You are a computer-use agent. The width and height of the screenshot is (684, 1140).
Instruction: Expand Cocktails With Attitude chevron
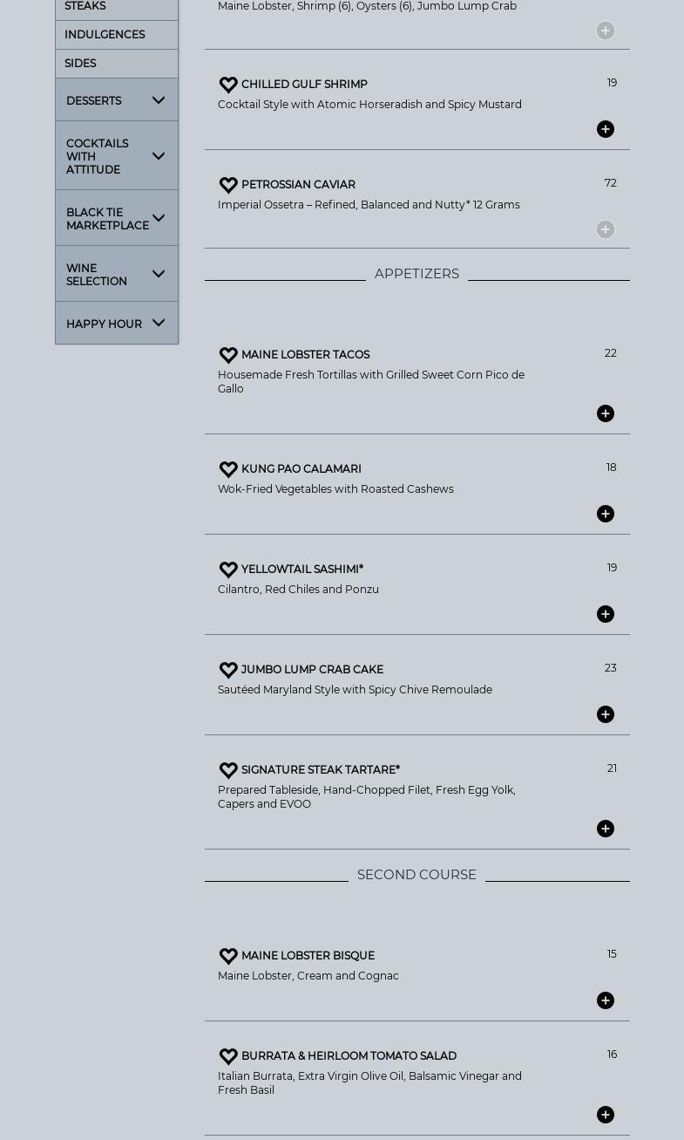point(159,156)
